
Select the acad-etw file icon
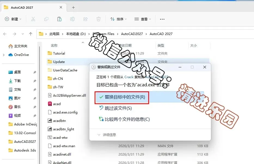50,137
